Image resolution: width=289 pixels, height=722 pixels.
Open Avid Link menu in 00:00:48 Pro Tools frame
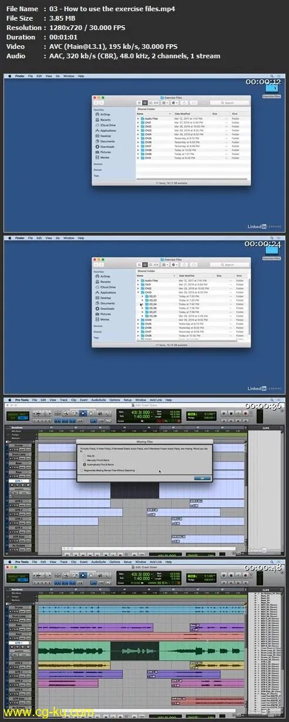coord(156,562)
